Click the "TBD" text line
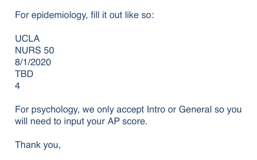 tap(24, 74)
